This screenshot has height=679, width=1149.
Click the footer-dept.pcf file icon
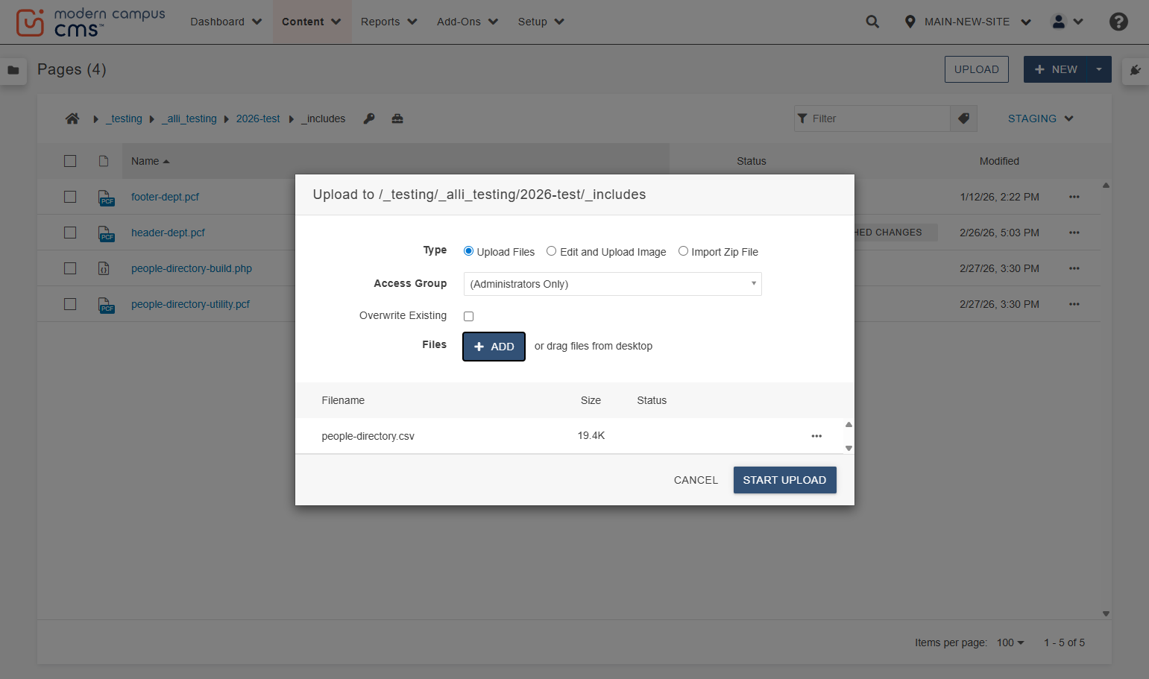[106, 198]
